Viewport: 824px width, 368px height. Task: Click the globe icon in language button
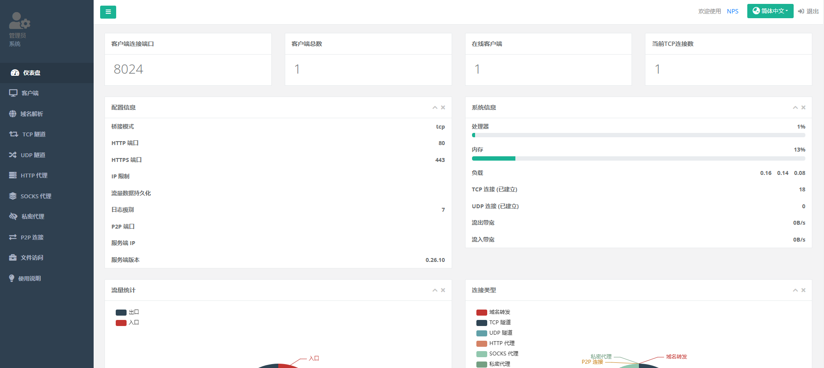tap(756, 11)
